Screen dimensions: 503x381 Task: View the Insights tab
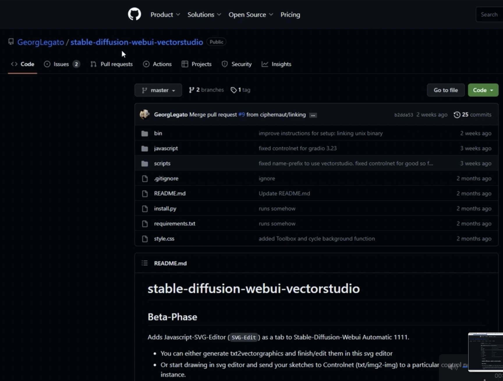pos(276,64)
